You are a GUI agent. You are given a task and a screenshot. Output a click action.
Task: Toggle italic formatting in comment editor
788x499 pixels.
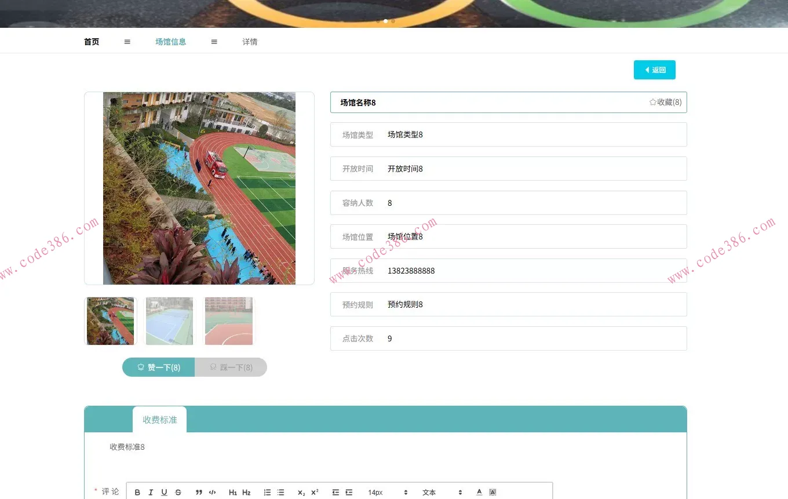coord(151,493)
